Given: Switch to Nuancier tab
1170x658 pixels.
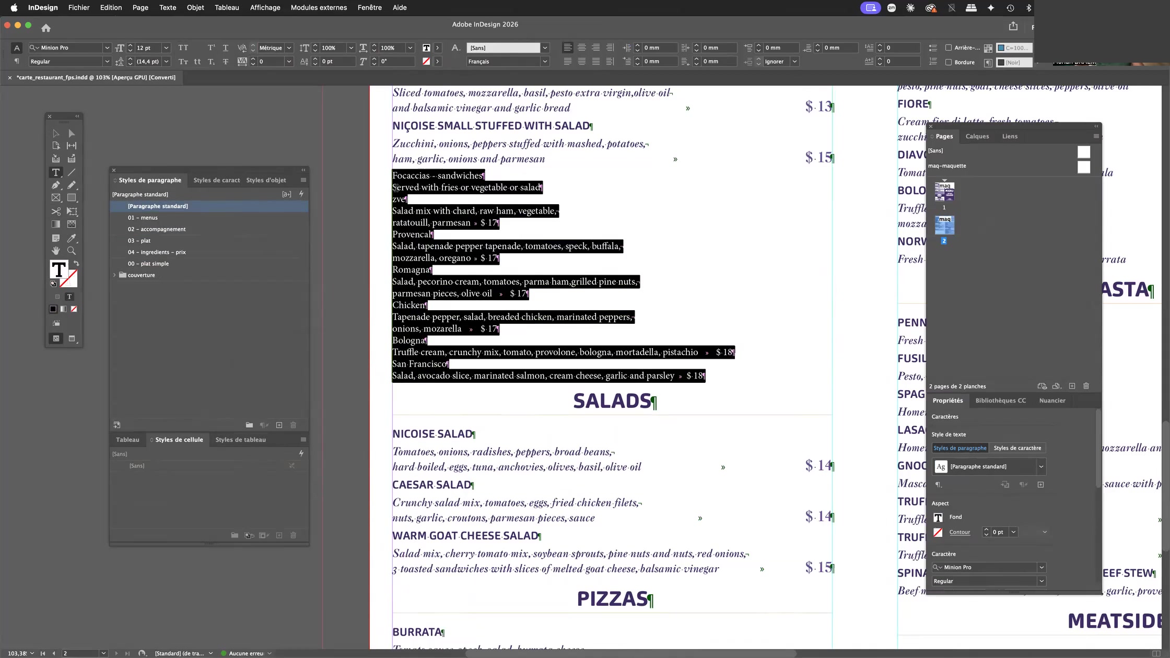Looking at the screenshot, I should coord(1052,401).
